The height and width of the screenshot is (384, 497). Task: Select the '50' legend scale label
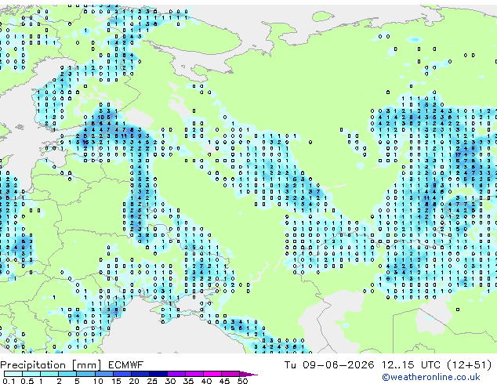(242, 381)
